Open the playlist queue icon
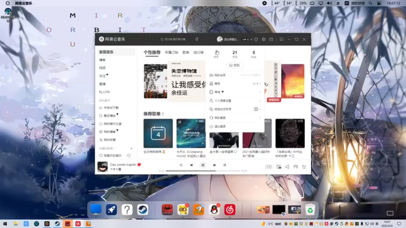This screenshot has height=228, width=406. tap(304, 167)
